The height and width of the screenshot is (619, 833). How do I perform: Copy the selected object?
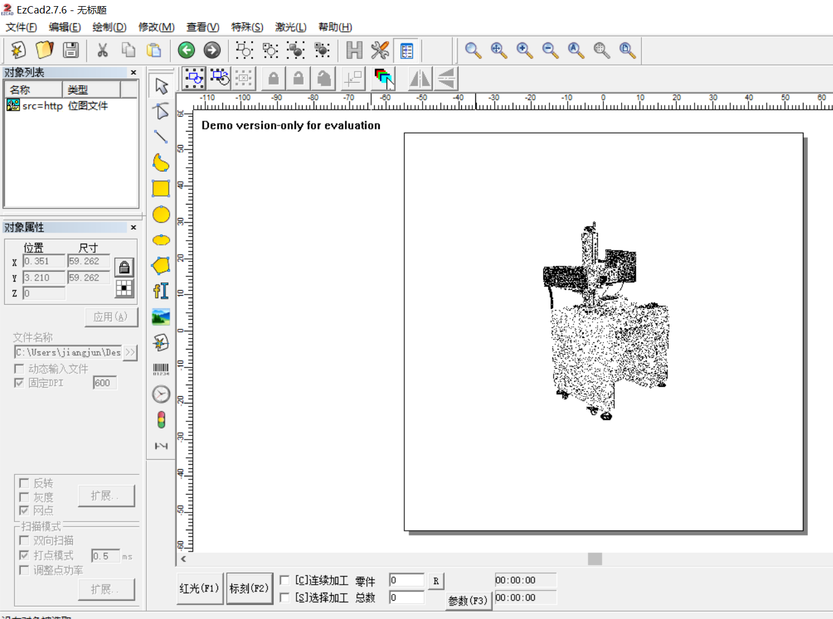click(128, 50)
